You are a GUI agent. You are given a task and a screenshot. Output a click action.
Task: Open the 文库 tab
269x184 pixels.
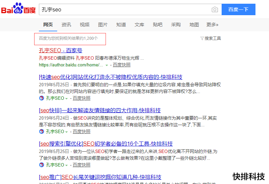click(139, 25)
